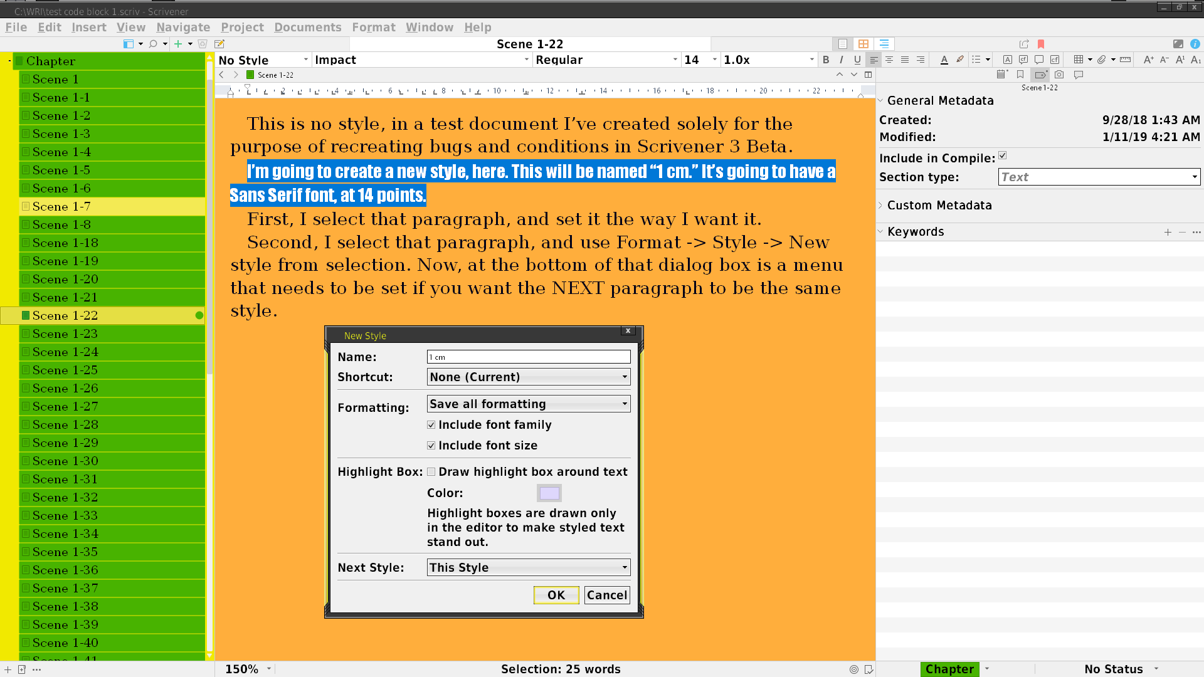Click the ruler toggle icon
The height and width of the screenshot is (677, 1204).
(x=1126, y=60)
